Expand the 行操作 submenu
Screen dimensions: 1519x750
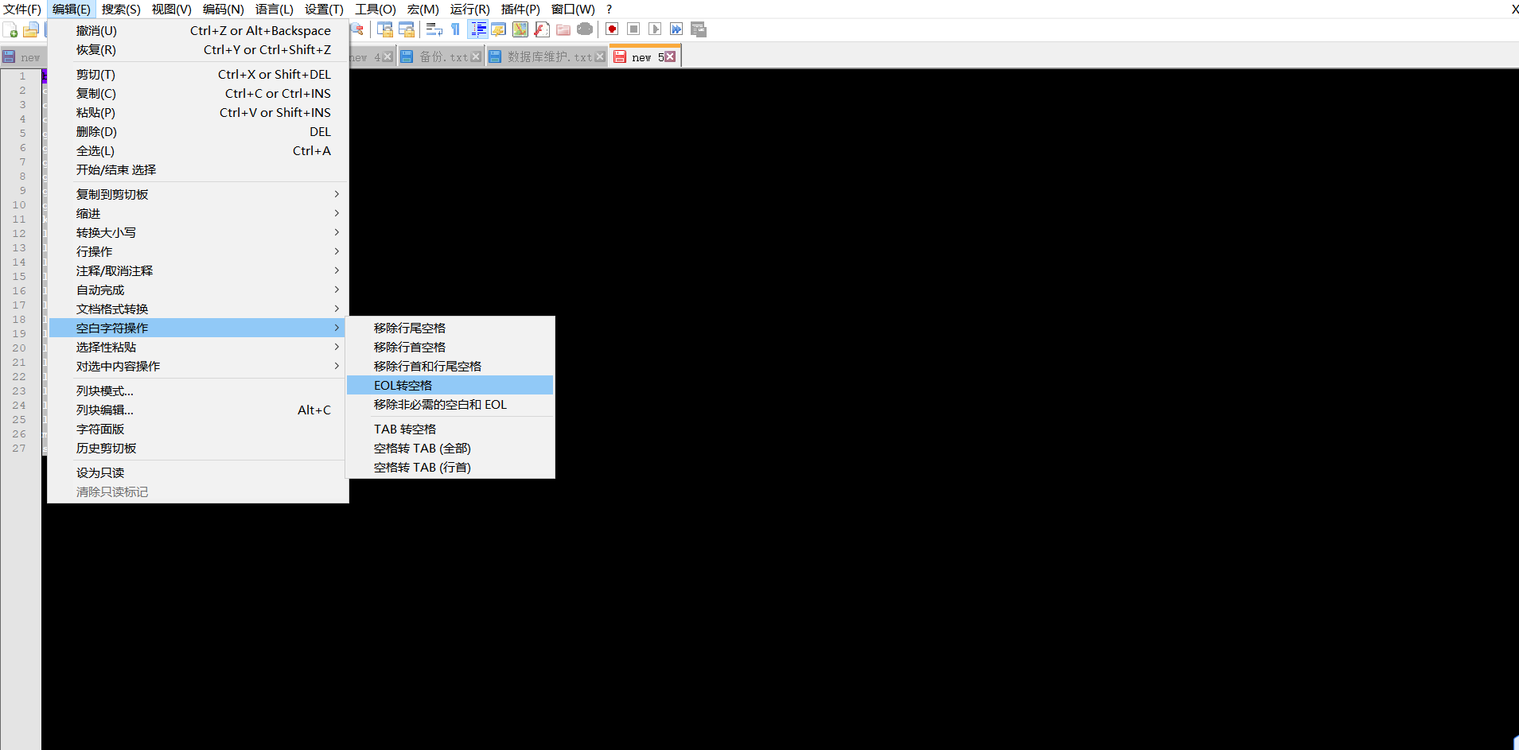tap(198, 251)
